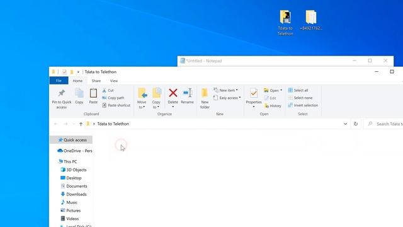Open the New item dropdown
The image size is (403, 227).
tap(225, 90)
